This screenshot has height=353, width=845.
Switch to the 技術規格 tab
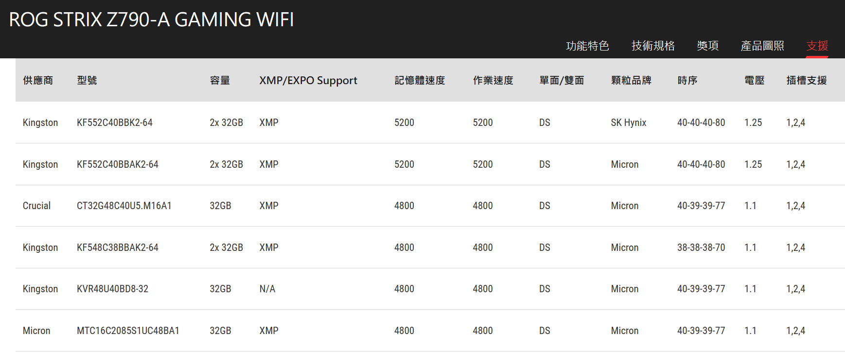653,46
